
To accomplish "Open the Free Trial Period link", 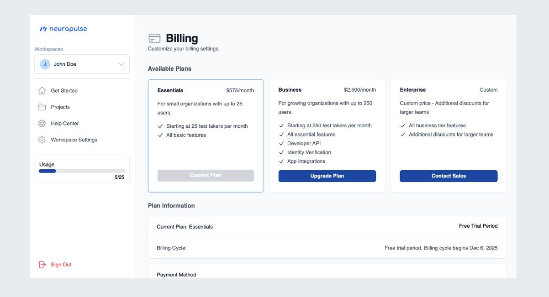I will (x=478, y=225).
